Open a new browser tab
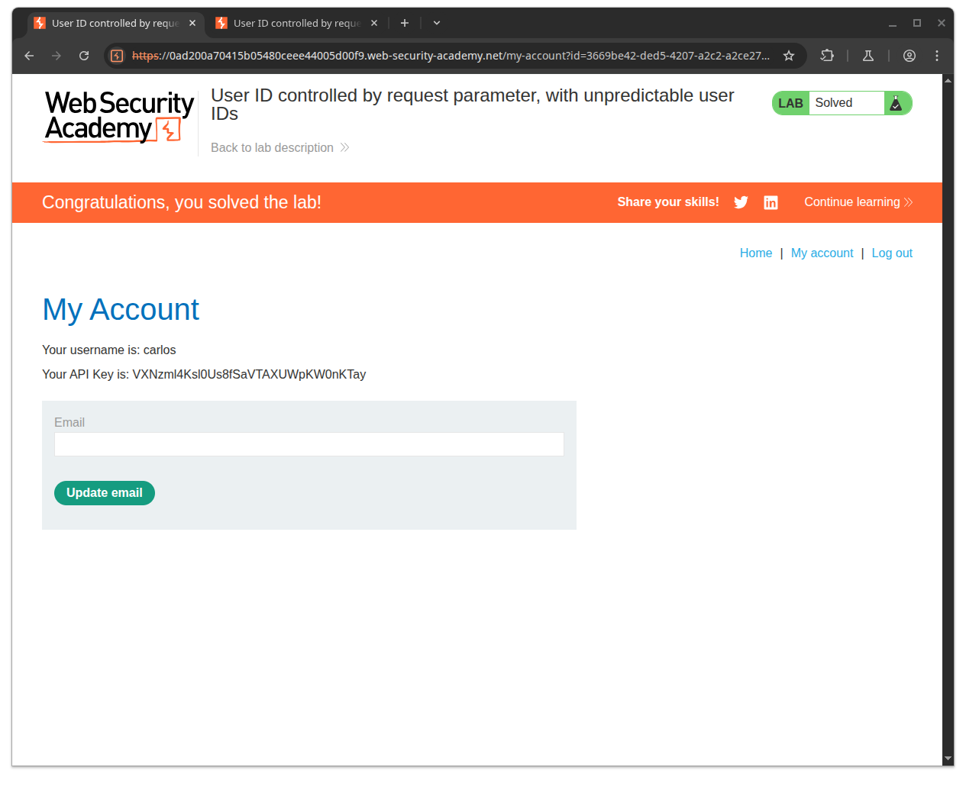 coord(405,23)
